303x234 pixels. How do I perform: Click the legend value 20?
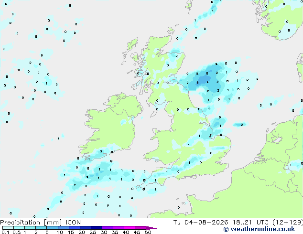[82, 232]
